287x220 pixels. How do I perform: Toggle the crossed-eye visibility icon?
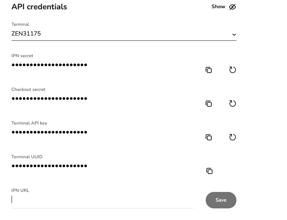click(x=233, y=7)
